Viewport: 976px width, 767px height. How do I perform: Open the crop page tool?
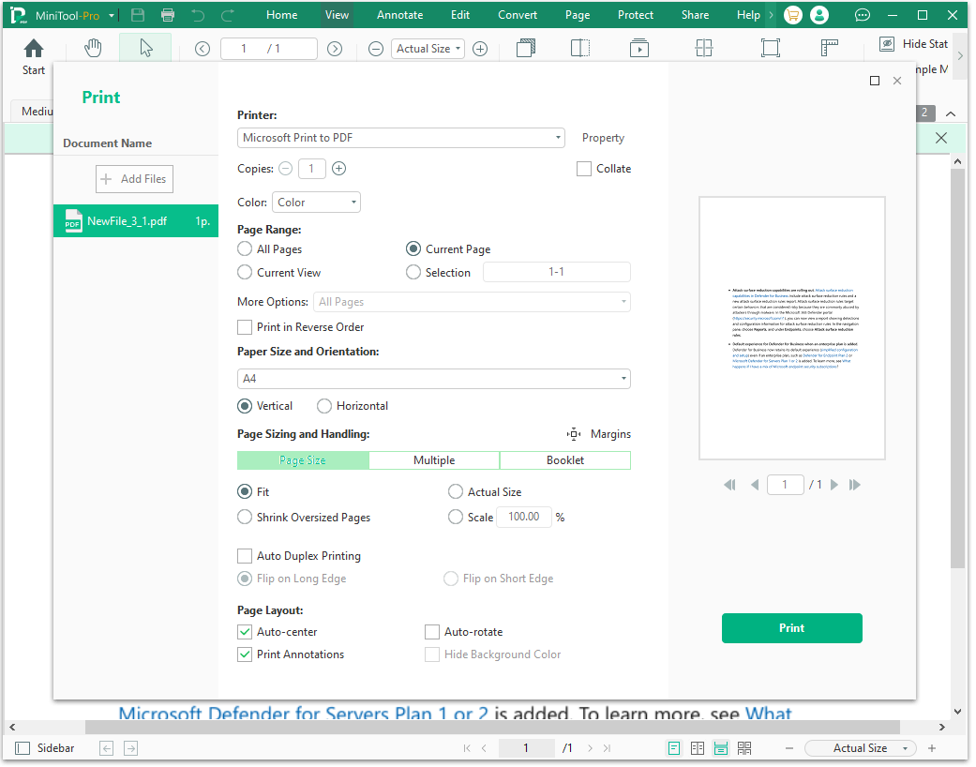click(x=770, y=48)
